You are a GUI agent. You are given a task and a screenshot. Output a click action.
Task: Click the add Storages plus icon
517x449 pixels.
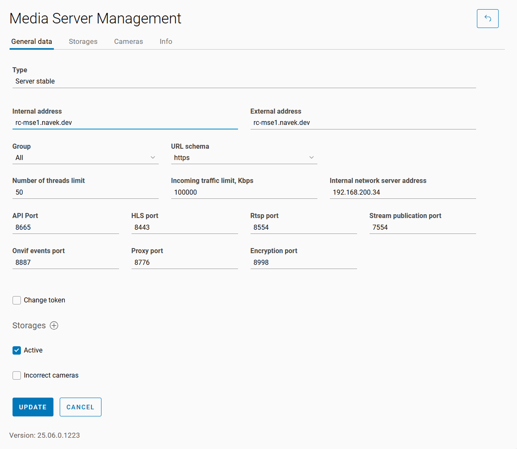(x=54, y=325)
